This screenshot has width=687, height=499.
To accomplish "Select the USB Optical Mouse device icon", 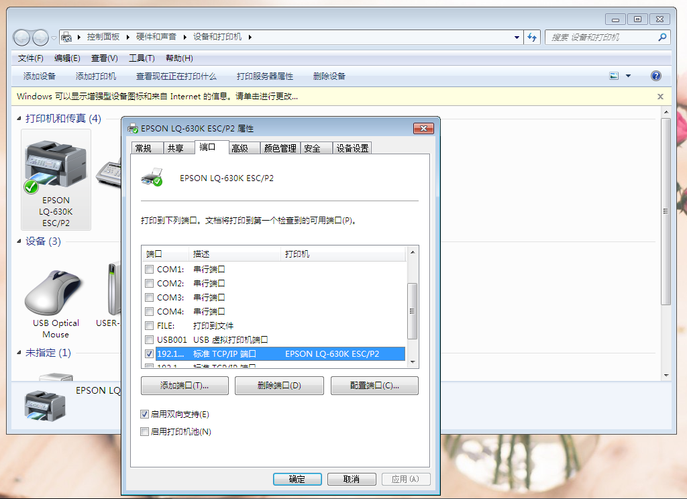I will click(x=54, y=292).
